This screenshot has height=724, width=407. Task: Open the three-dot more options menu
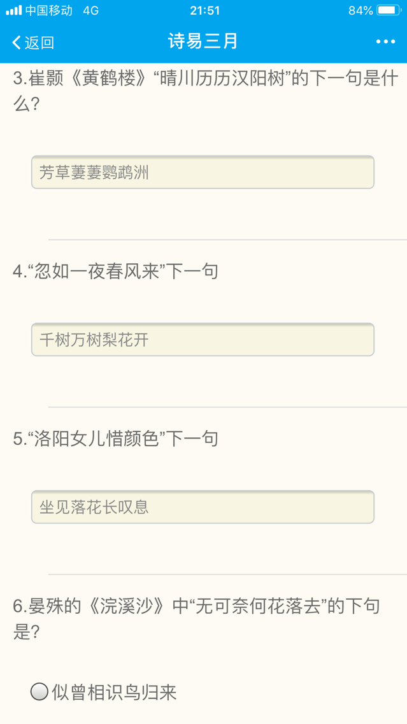tap(385, 42)
